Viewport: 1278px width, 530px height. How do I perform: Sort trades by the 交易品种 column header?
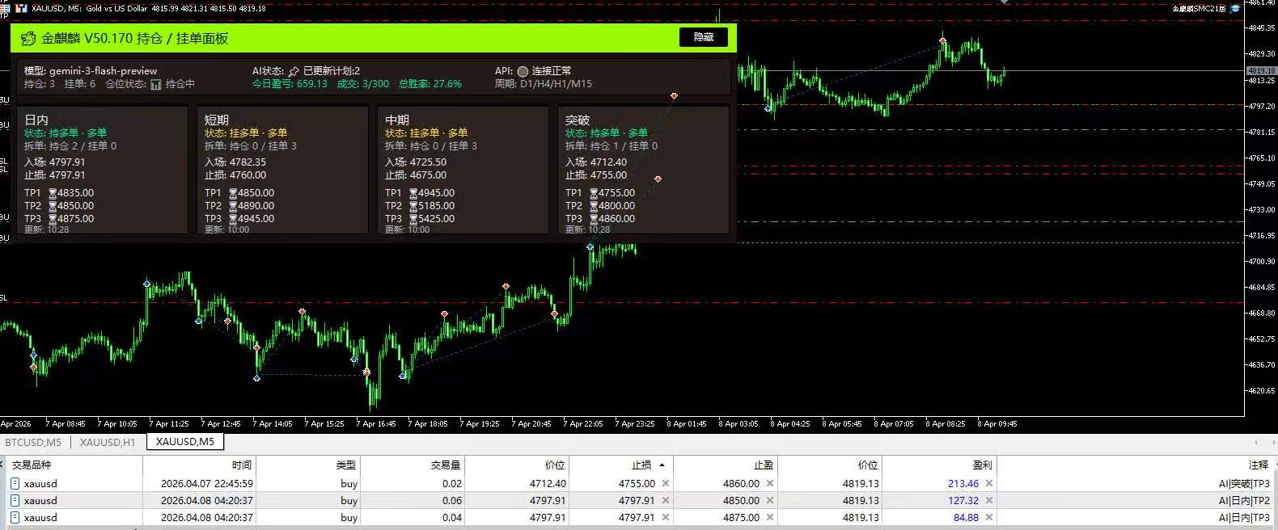pos(73,465)
